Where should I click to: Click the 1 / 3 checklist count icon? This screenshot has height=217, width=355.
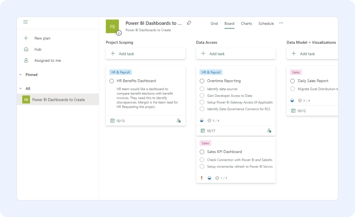pyautogui.click(x=217, y=178)
